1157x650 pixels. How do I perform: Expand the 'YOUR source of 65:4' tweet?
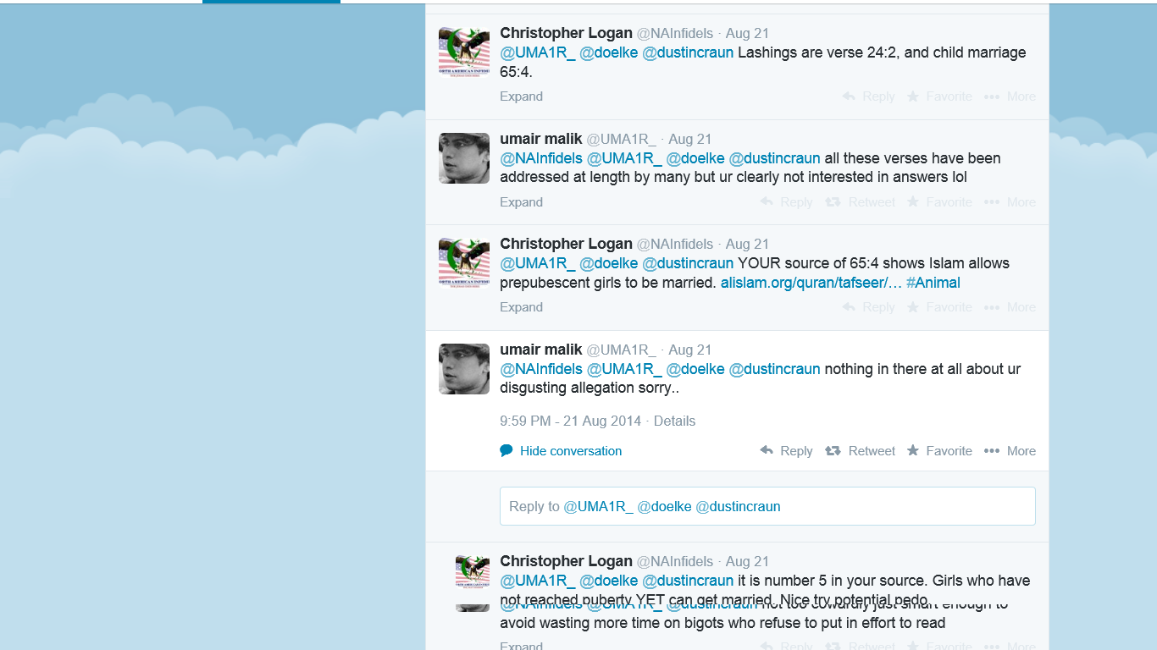coord(521,307)
